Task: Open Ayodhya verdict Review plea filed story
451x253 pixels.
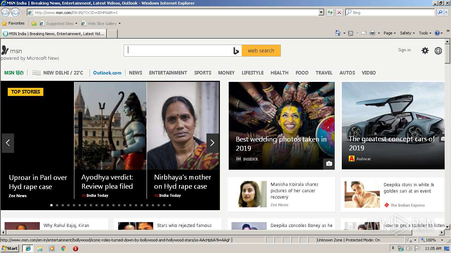Action: 107,182
